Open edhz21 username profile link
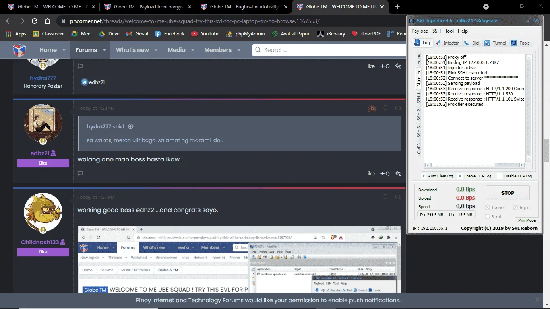Image resolution: width=550 pixels, height=309 pixels. tap(40, 153)
